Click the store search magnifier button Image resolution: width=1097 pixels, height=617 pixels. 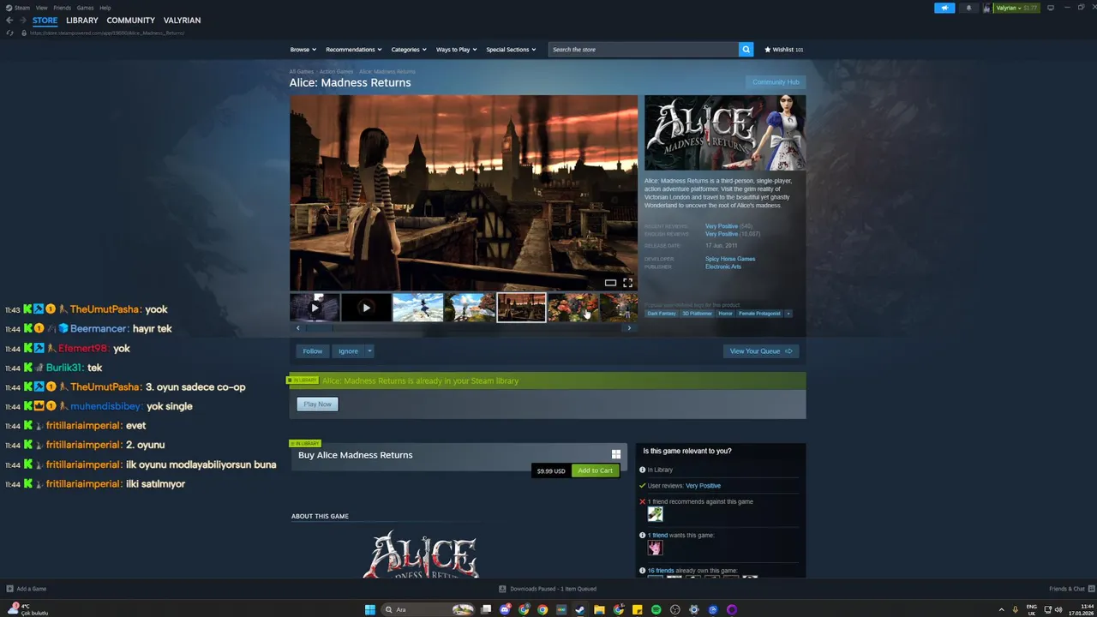(x=746, y=50)
